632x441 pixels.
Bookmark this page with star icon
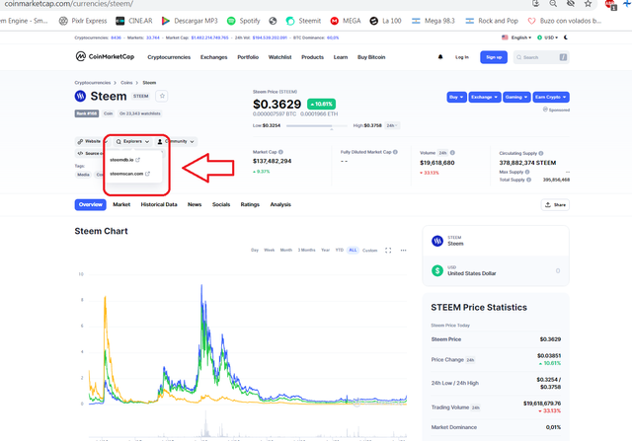click(589, 4)
